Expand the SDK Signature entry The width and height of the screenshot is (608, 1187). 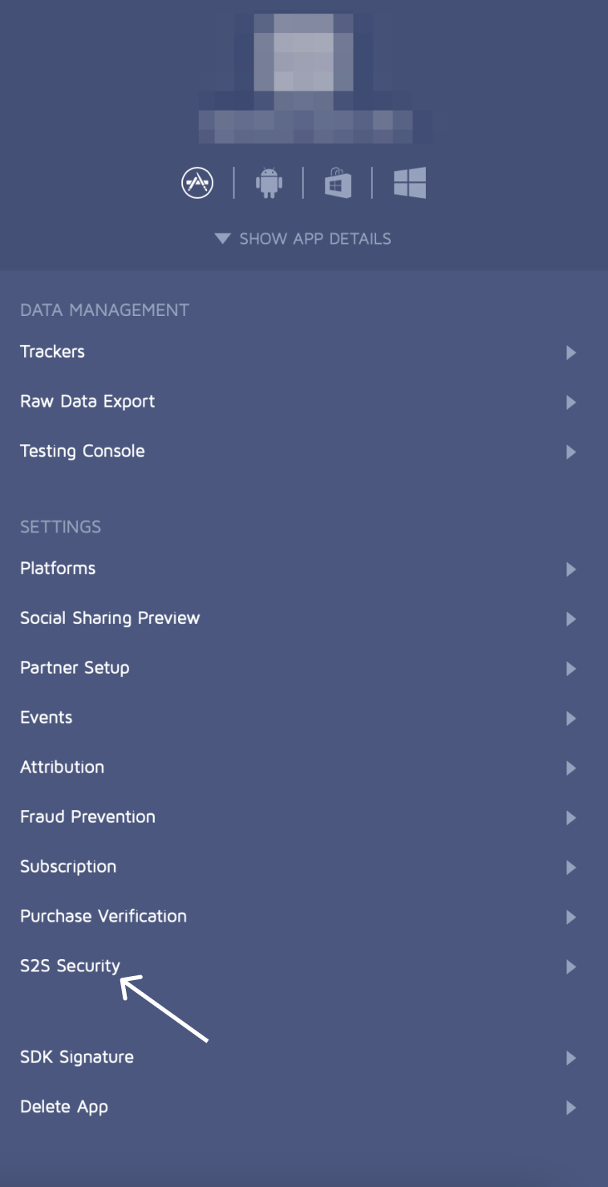point(77,1058)
